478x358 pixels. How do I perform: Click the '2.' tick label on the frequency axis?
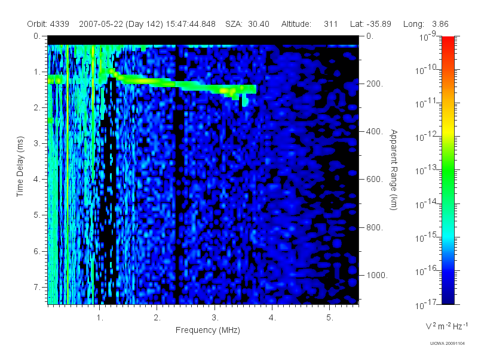click(x=157, y=318)
